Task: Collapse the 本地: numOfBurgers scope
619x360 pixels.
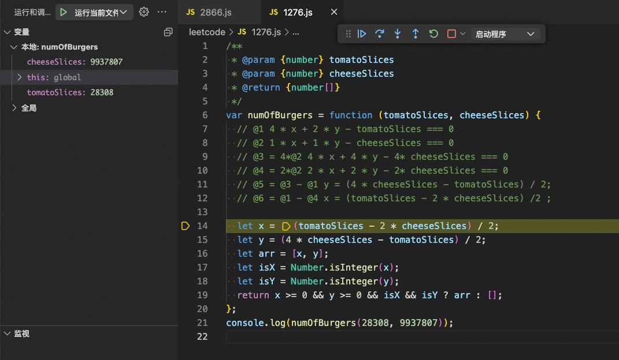Action: 14,47
